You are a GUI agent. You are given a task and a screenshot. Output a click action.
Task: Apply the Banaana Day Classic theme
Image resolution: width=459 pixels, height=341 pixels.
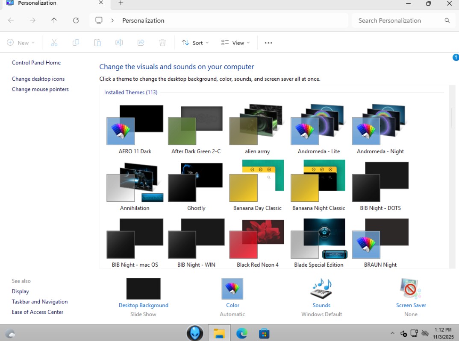pos(257,182)
